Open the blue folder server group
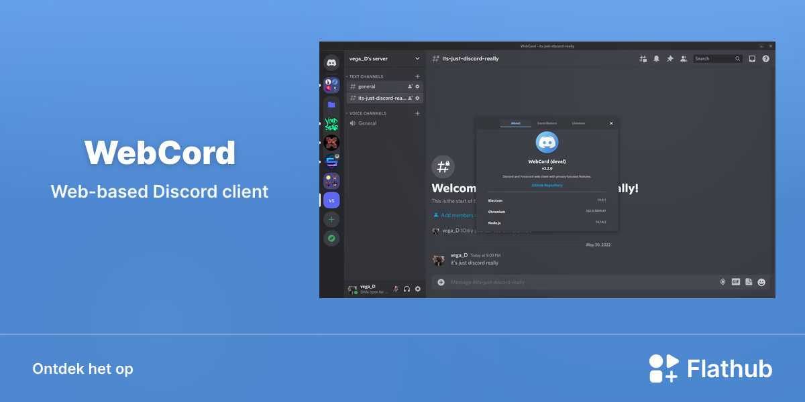The height and width of the screenshot is (402, 805). [x=331, y=105]
